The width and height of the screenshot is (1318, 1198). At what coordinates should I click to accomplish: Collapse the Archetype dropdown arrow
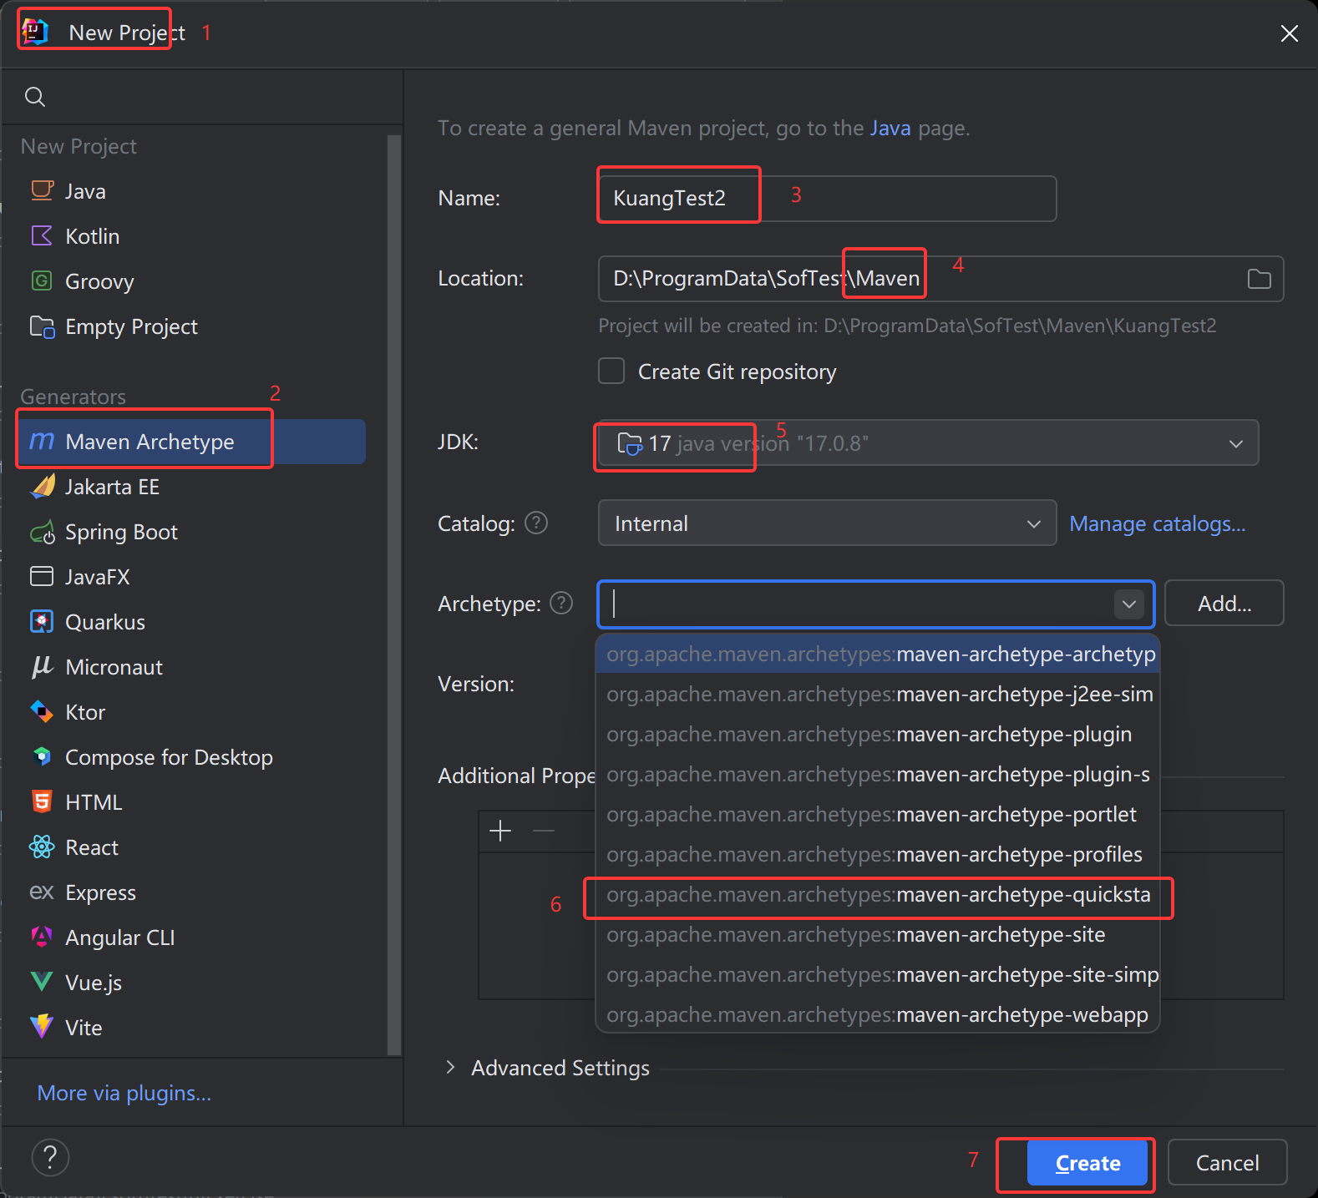(1129, 604)
